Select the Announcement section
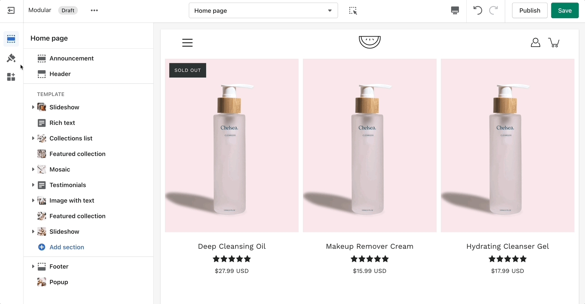Screen dimensions: 585x304 [71, 58]
